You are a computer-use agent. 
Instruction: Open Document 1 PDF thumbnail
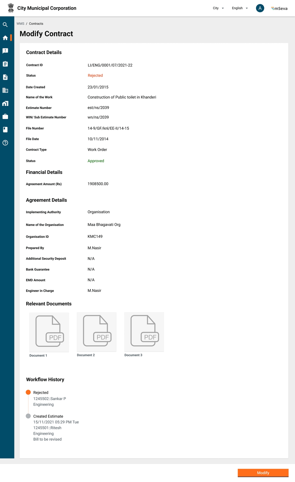(x=49, y=332)
